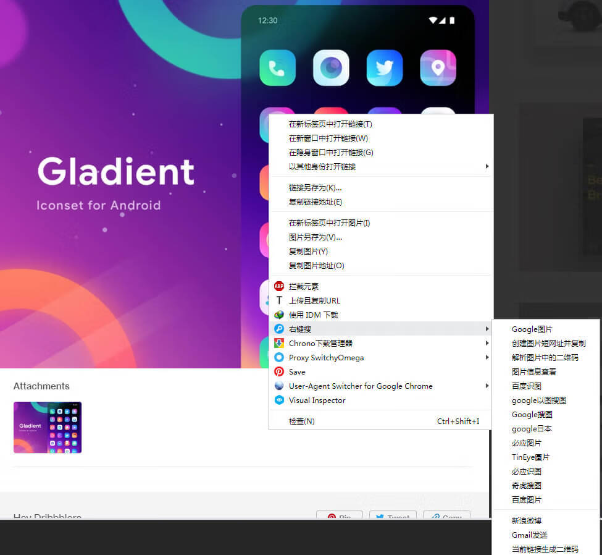Choose 百度识图 in the submenu
This screenshot has width=602, height=555.
[546, 386]
